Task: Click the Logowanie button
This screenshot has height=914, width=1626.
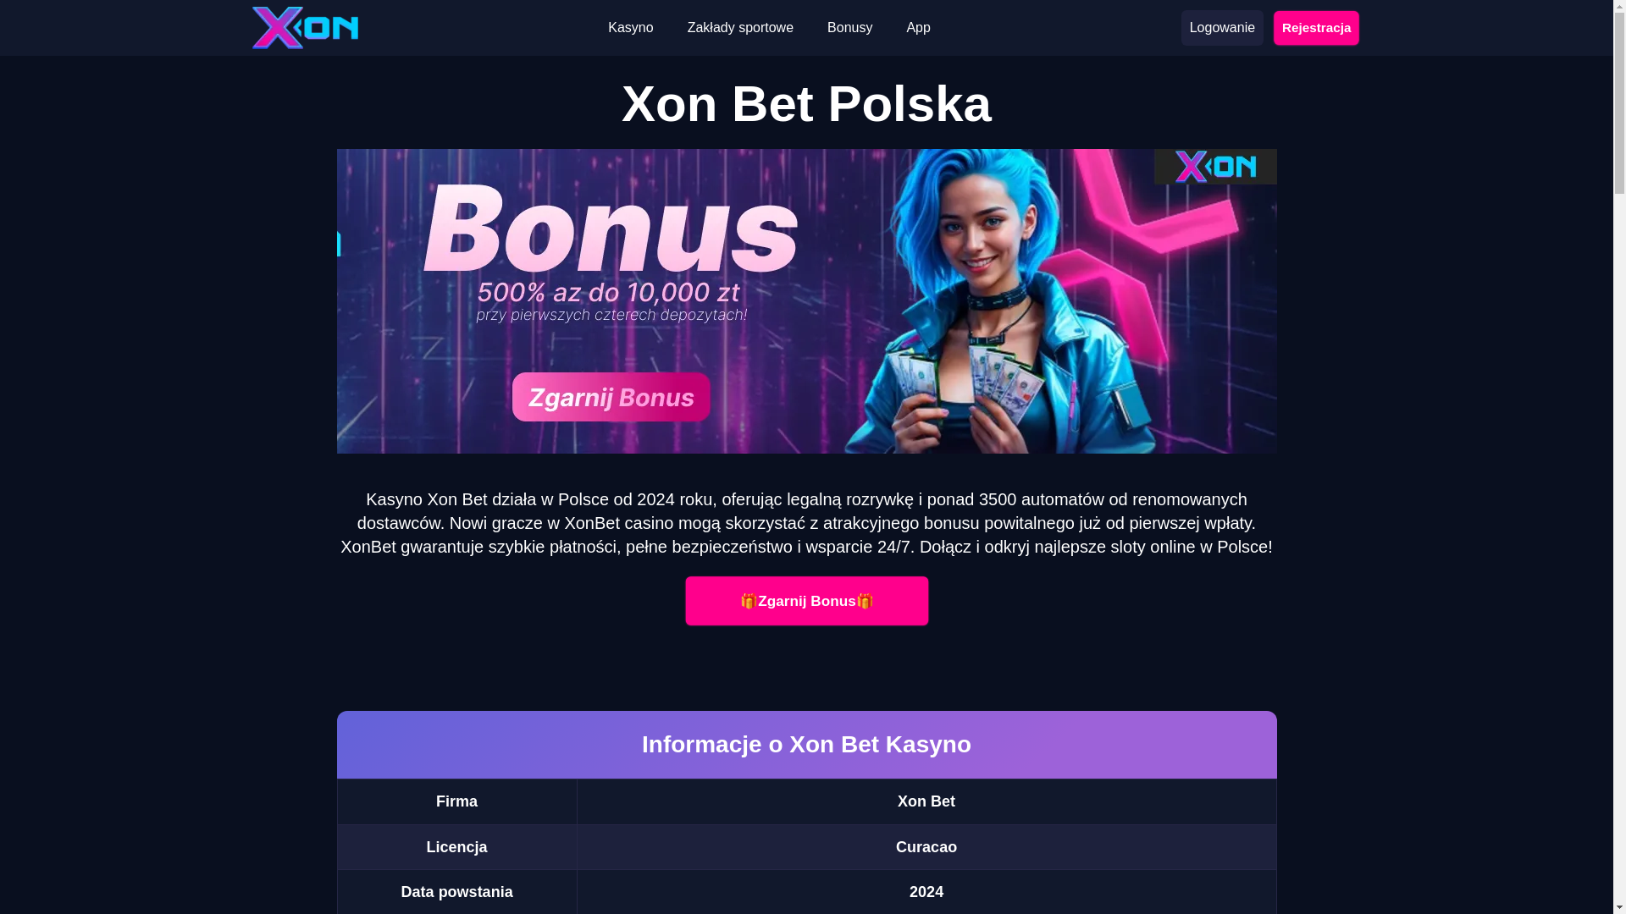Action: pyautogui.click(x=1222, y=28)
